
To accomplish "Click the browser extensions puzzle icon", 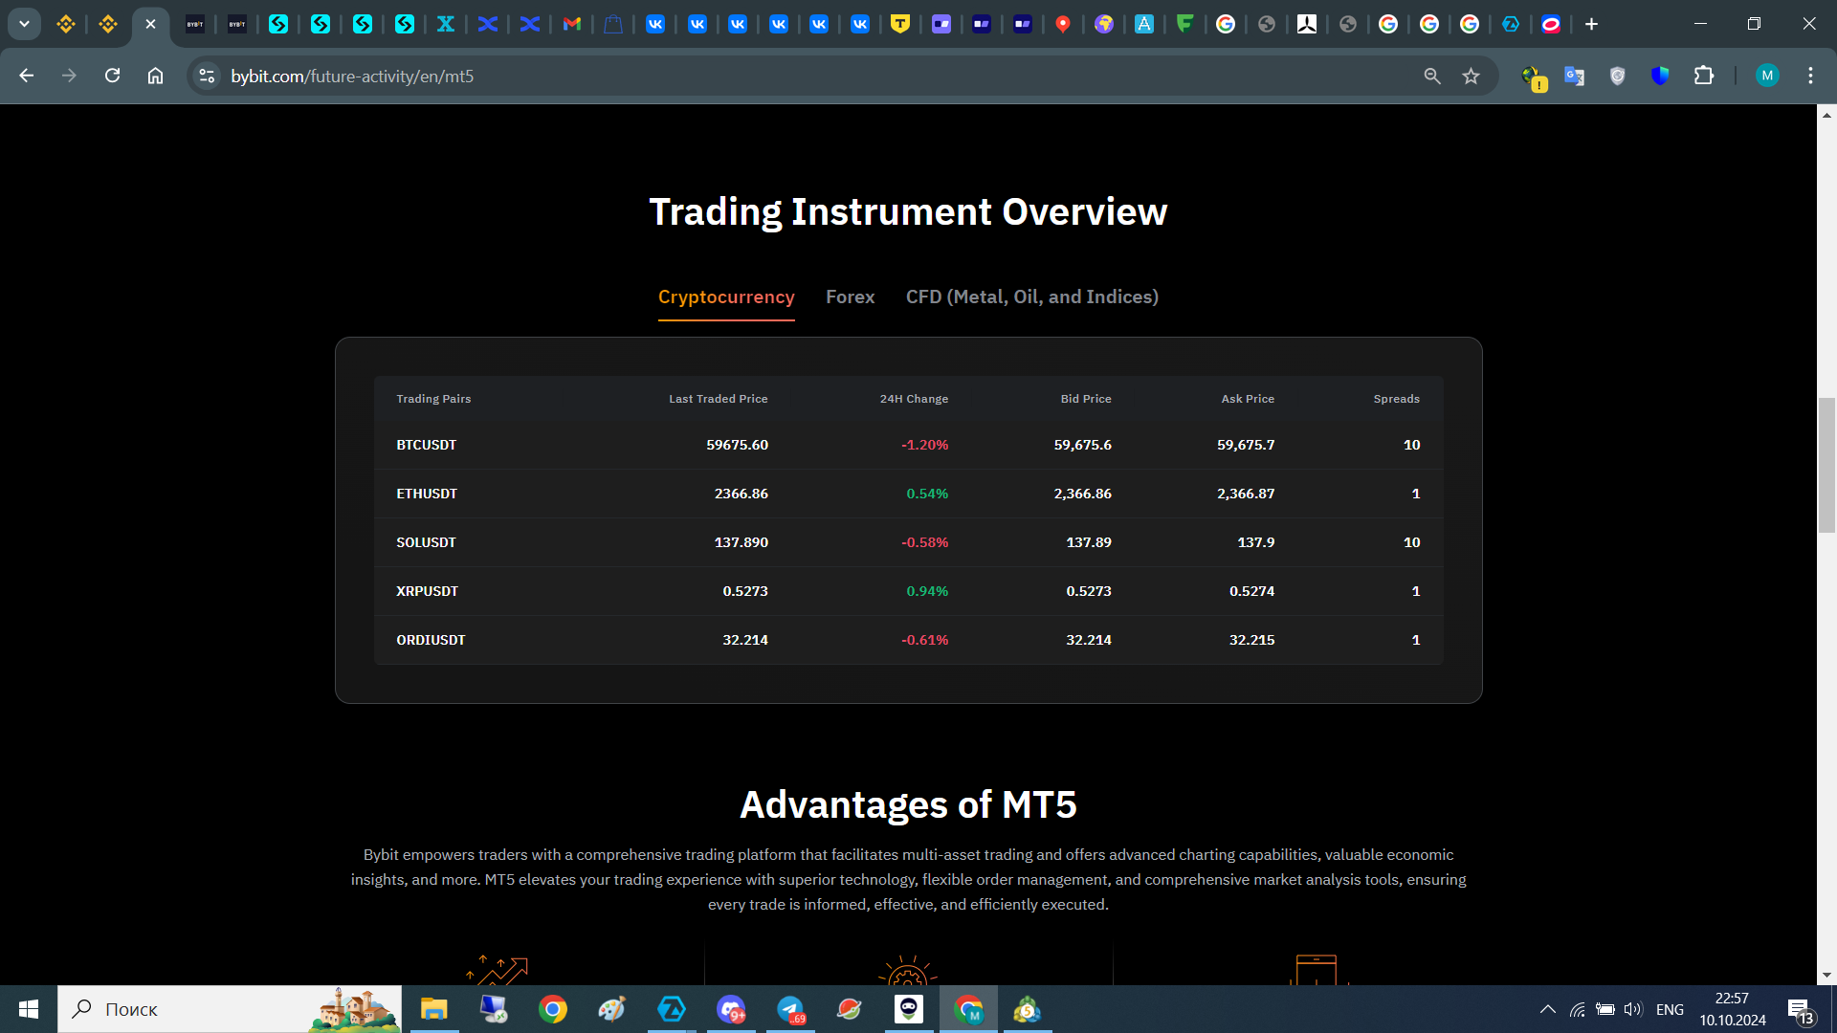I will [x=1704, y=76].
